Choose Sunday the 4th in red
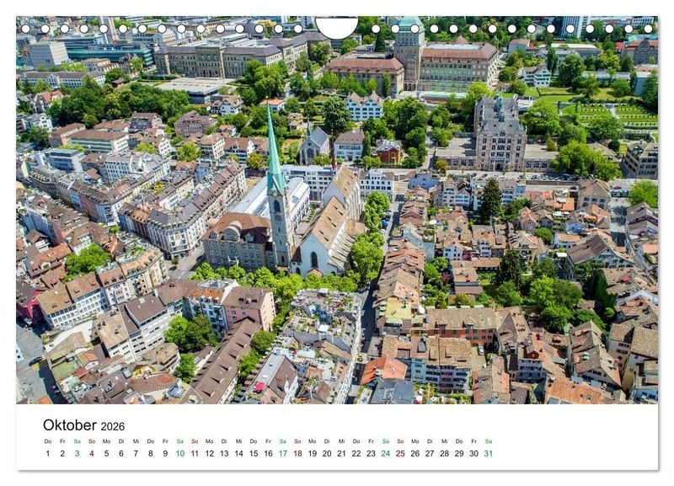 click(92, 453)
